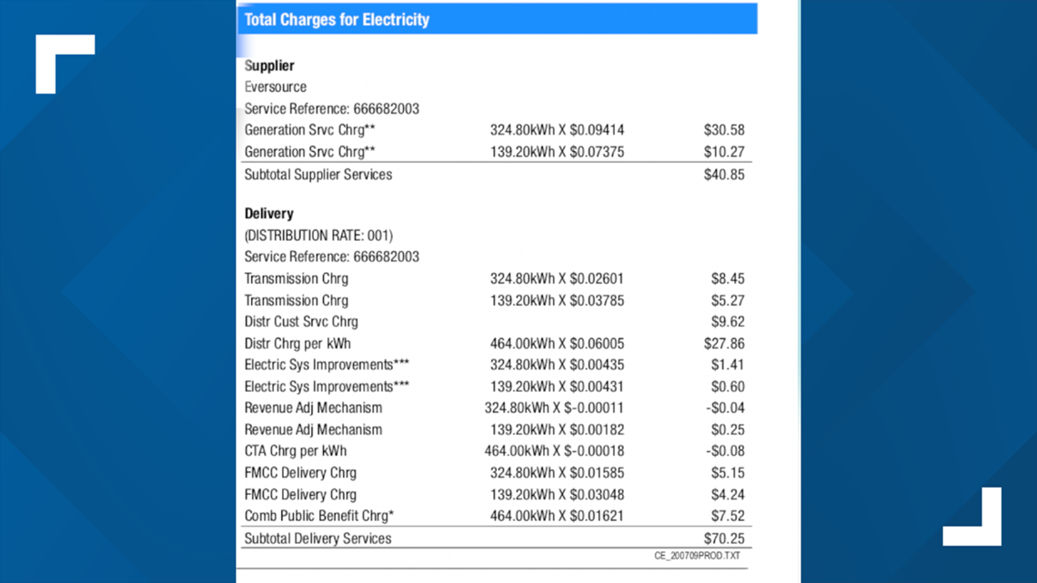Image resolution: width=1037 pixels, height=583 pixels.
Task: Click the $10.27 generation charge amount
Action: click(x=724, y=152)
